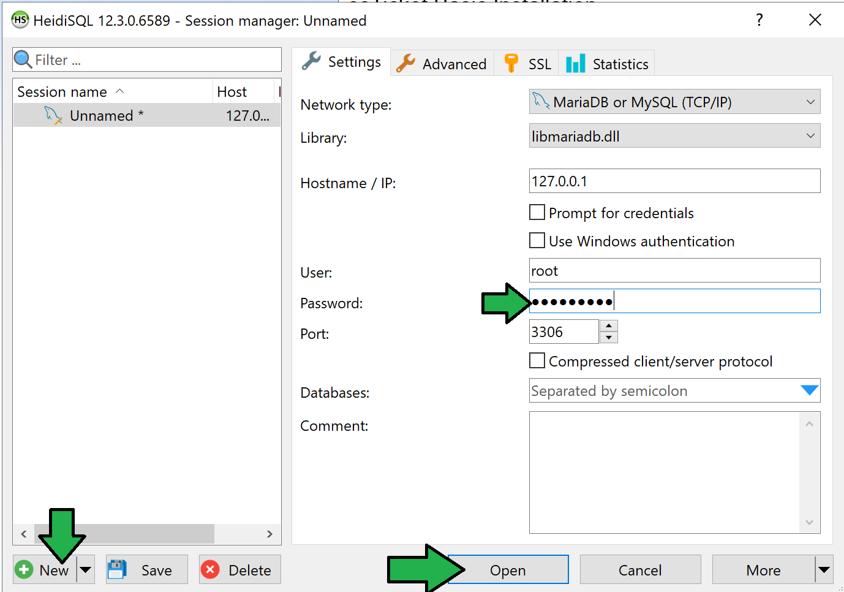Screen dimensions: 844x592
Task: Click the floppy disk icon on Save button
Action: coord(117,569)
